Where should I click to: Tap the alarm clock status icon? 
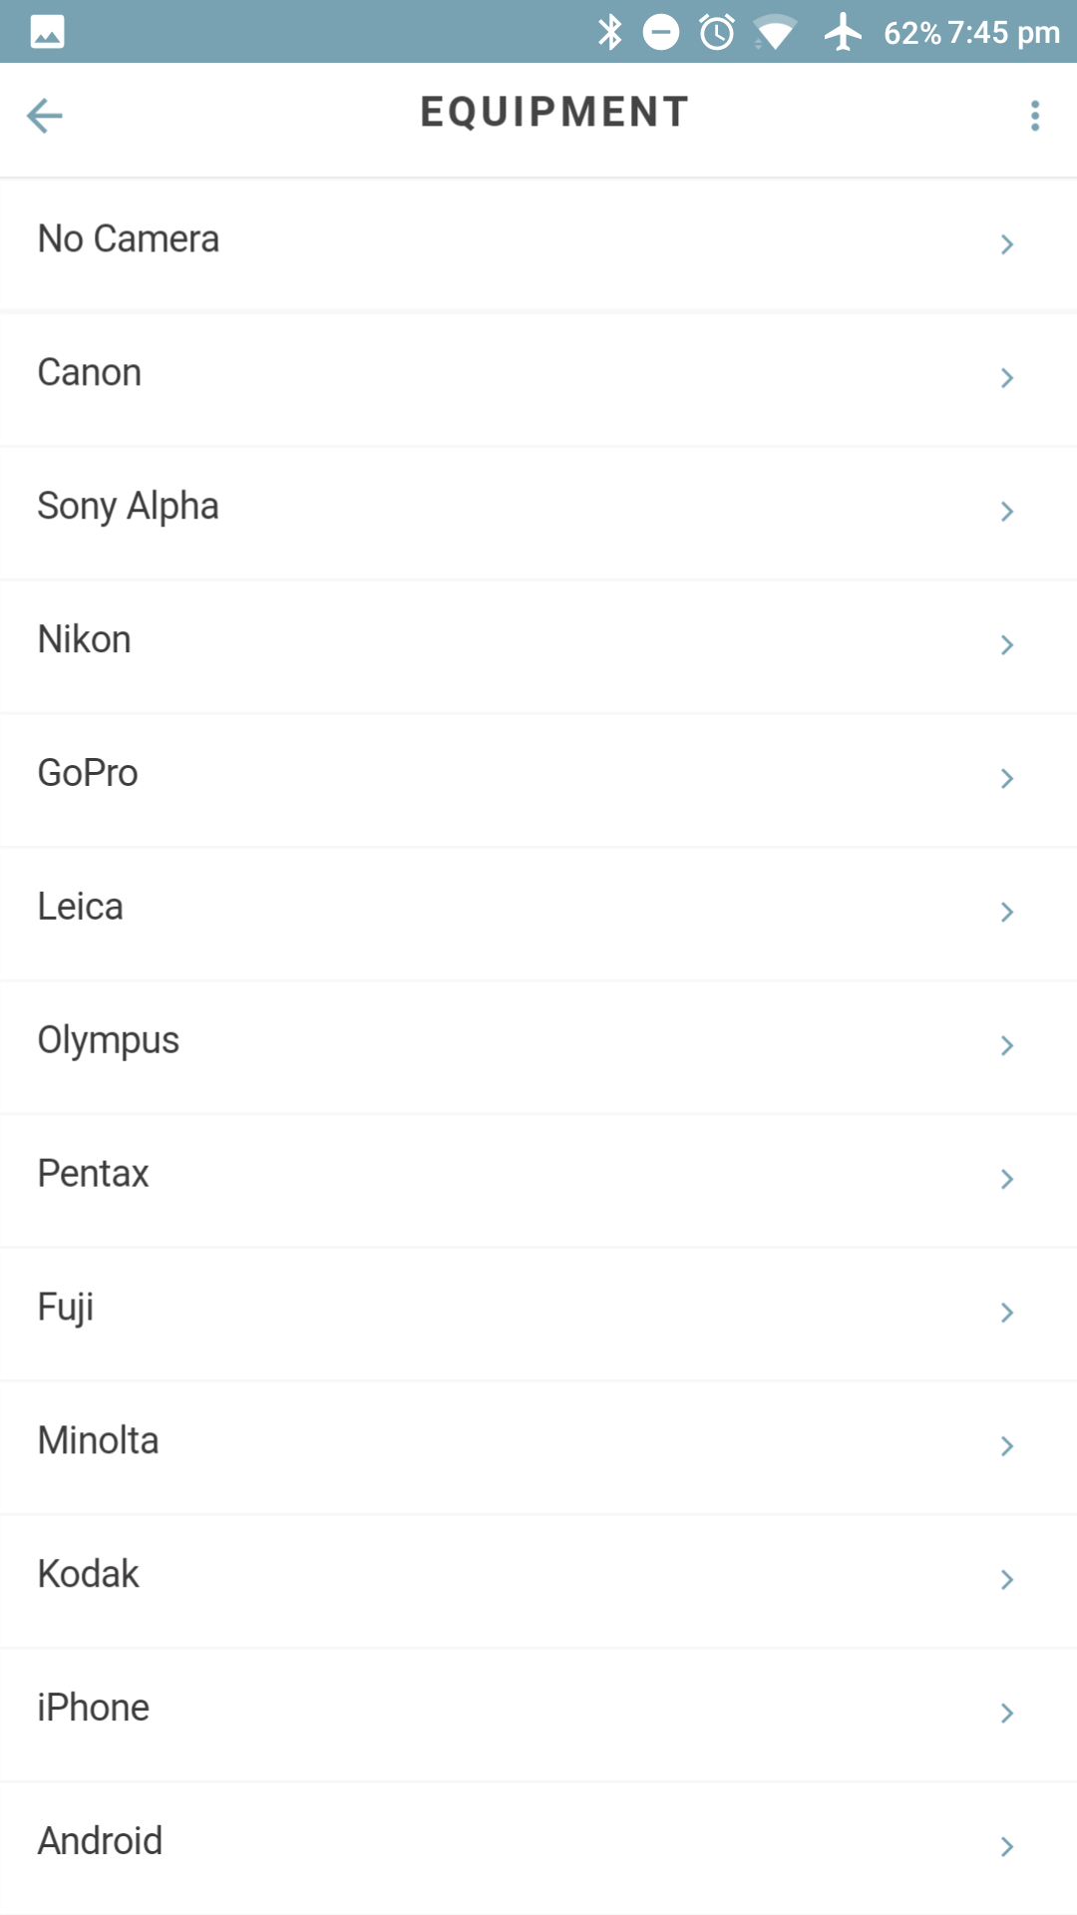[x=717, y=32]
